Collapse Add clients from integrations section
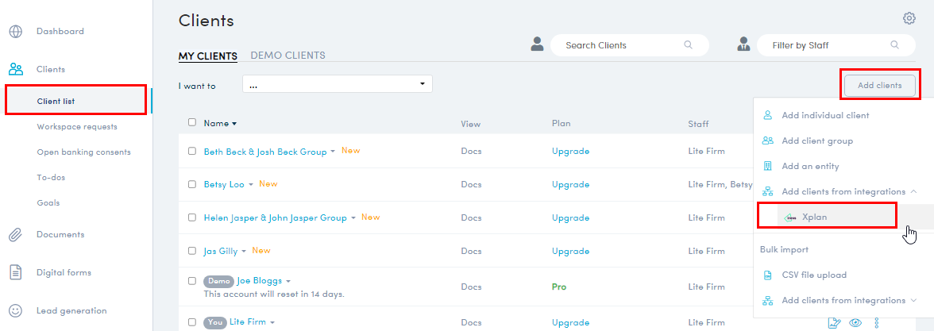 913,191
